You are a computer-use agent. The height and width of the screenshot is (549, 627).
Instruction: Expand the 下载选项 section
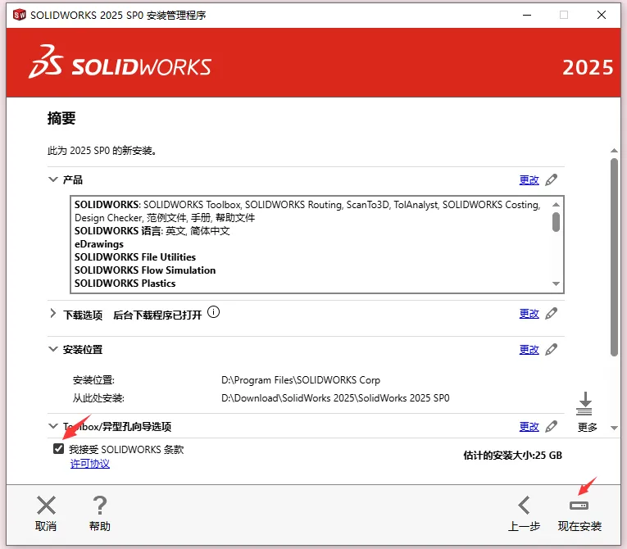tap(52, 314)
